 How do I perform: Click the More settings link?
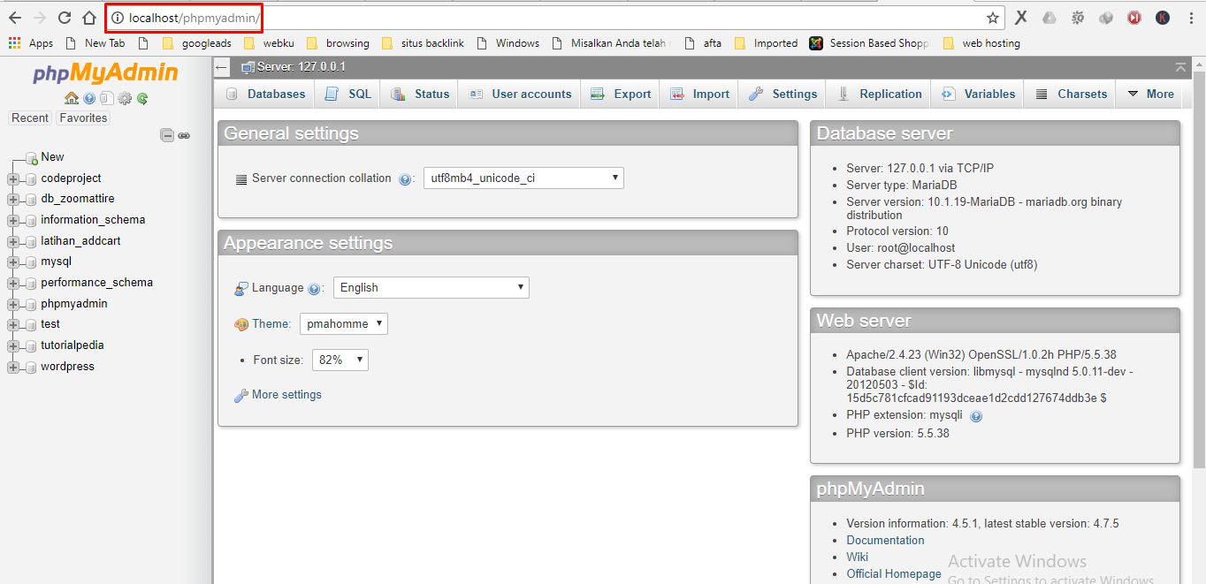pos(286,395)
